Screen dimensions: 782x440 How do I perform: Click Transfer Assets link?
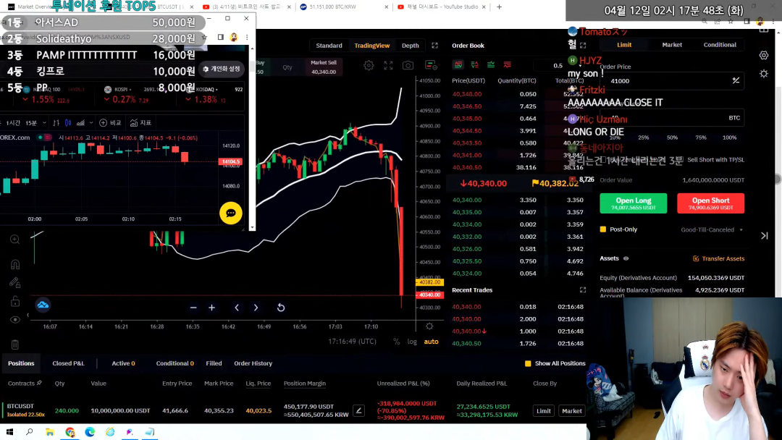(718, 258)
